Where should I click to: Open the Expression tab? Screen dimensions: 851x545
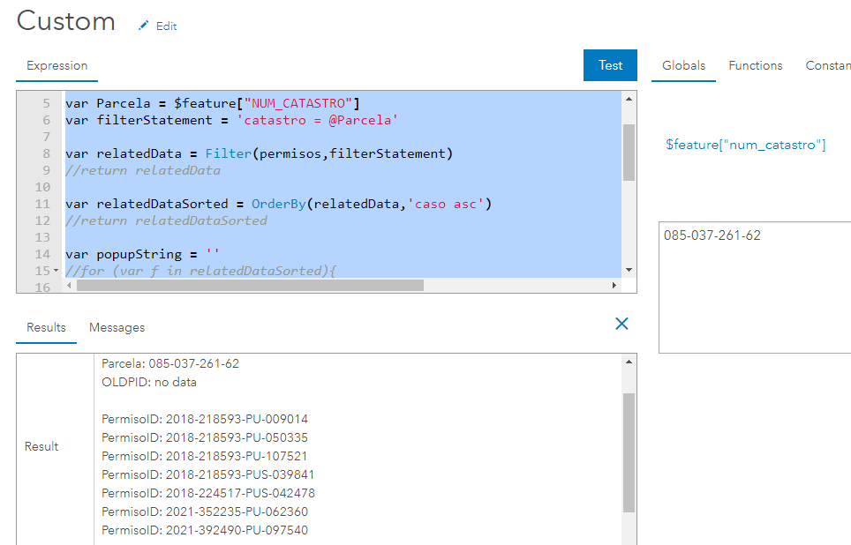tap(57, 65)
